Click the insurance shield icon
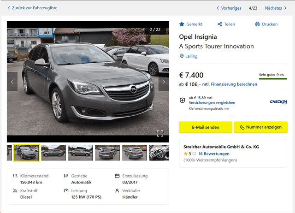Image resolution: width=295 pixels, height=213 pixels. (x=182, y=101)
